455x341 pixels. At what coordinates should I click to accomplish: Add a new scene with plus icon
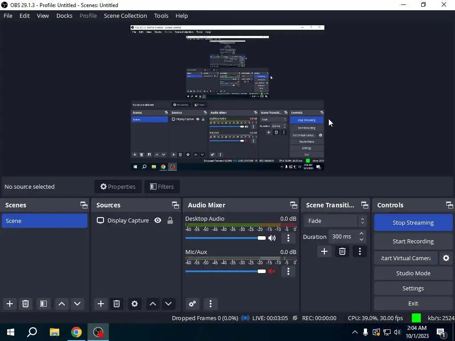point(10,304)
